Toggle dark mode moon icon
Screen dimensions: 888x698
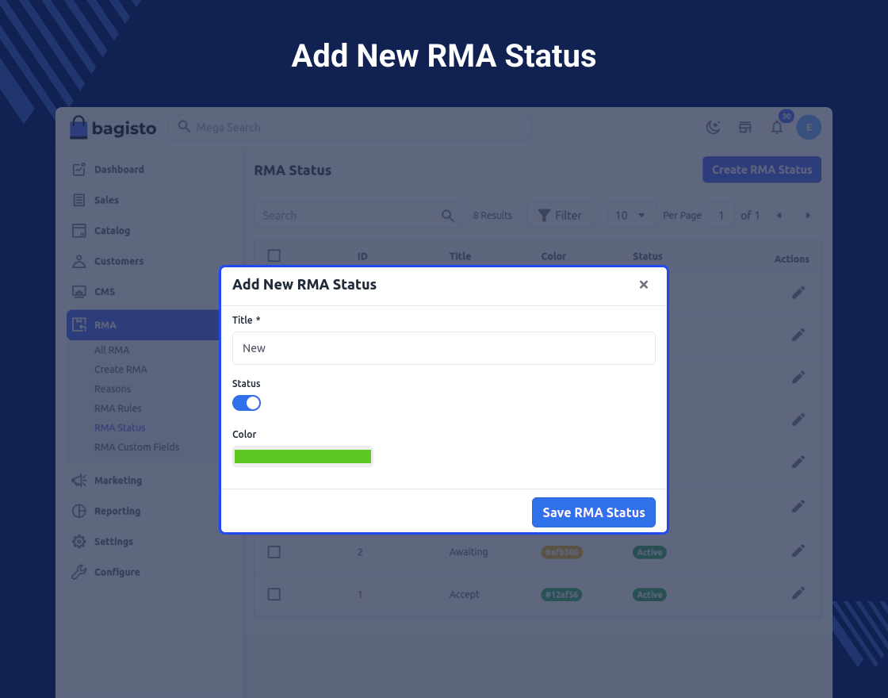[x=713, y=127]
